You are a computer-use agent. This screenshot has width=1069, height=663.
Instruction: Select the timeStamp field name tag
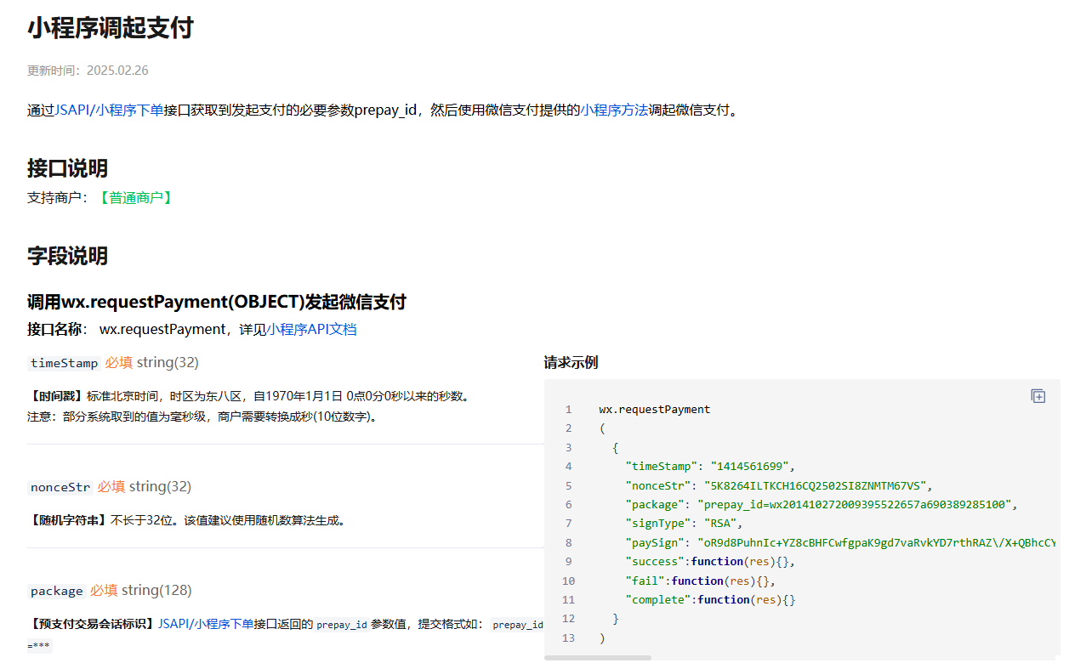click(64, 363)
